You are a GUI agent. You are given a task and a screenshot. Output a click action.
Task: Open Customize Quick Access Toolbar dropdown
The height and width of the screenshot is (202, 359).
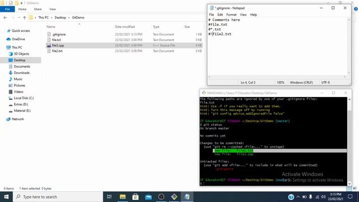(21, 3)
